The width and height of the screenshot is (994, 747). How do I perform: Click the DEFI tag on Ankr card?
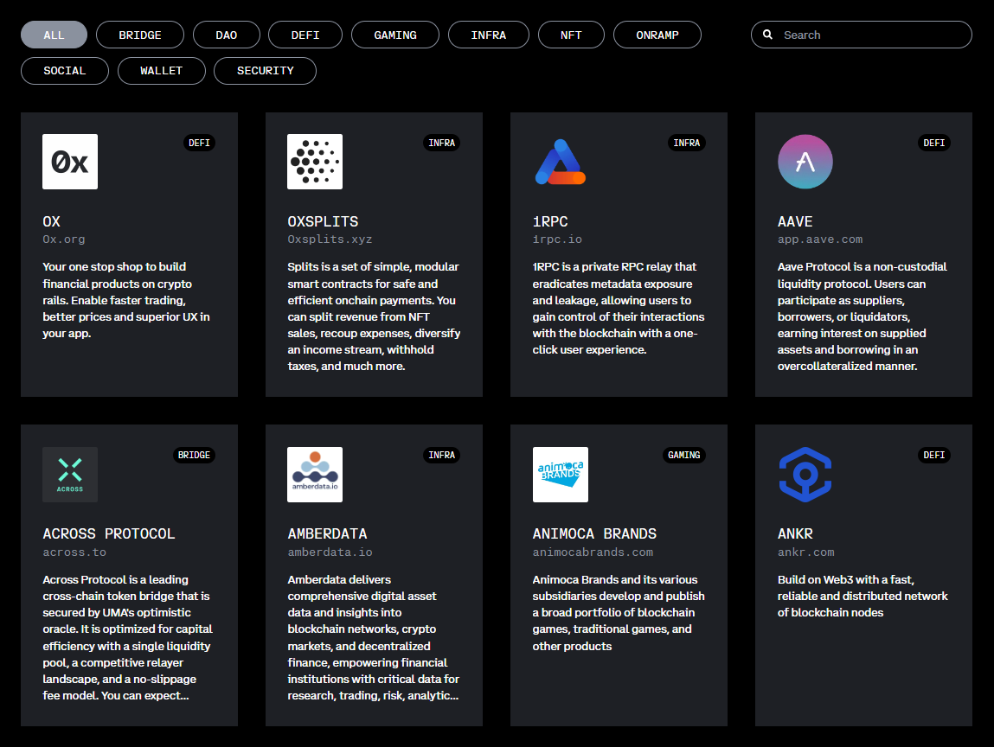[x=933, y=455]
